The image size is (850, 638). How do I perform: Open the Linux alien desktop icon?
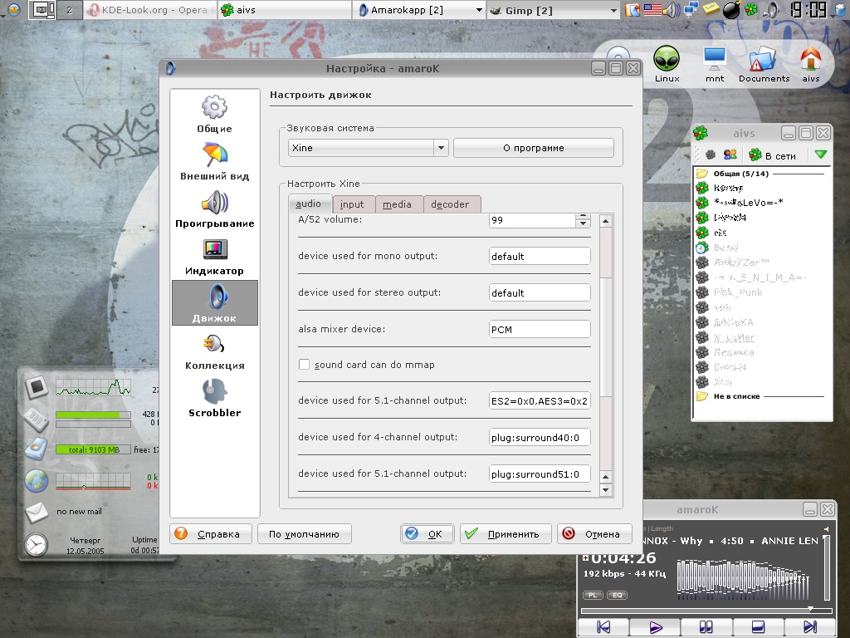tap(667, 64)
